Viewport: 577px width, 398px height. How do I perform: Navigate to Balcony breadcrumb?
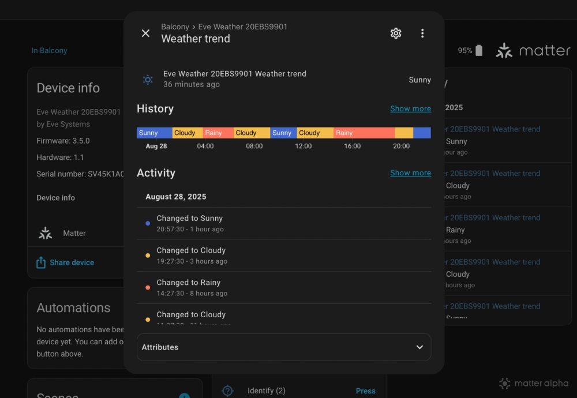coord(175,27)
